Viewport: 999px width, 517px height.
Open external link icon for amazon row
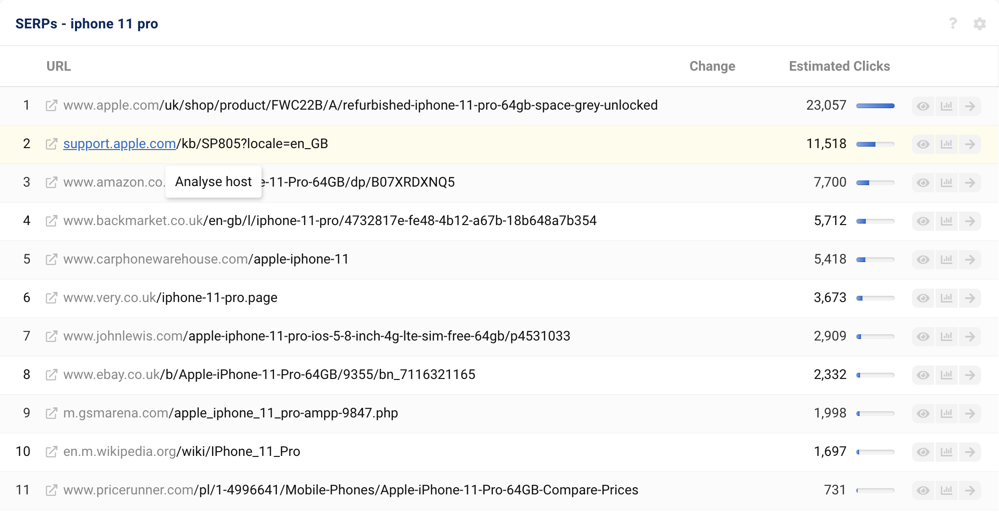click(51, 182)
